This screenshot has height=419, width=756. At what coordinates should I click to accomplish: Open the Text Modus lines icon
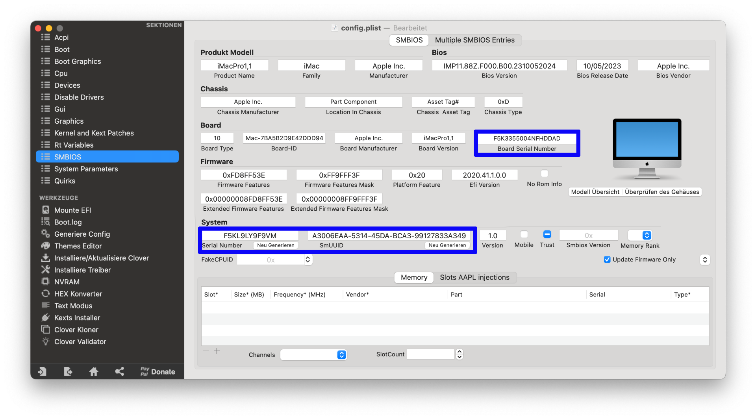tap(46, 306)
